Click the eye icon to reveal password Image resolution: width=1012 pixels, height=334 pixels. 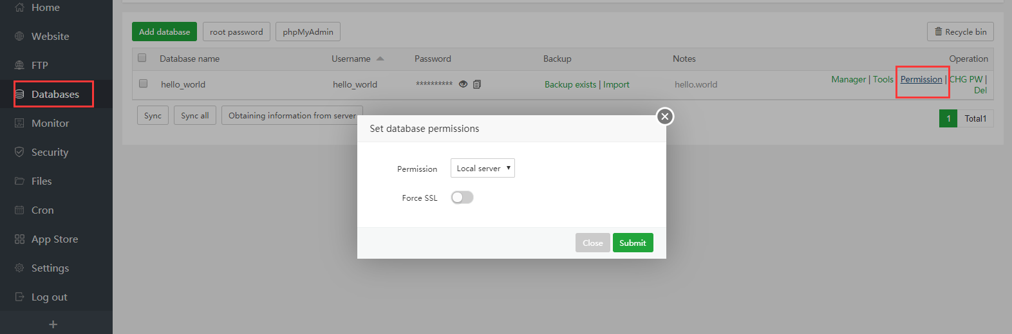[x=463, y=84]
